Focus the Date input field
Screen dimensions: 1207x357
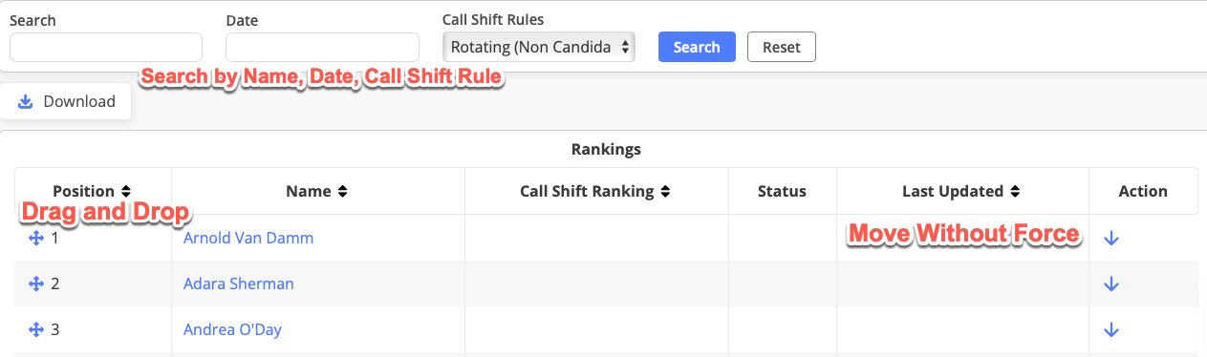point(322,47)
